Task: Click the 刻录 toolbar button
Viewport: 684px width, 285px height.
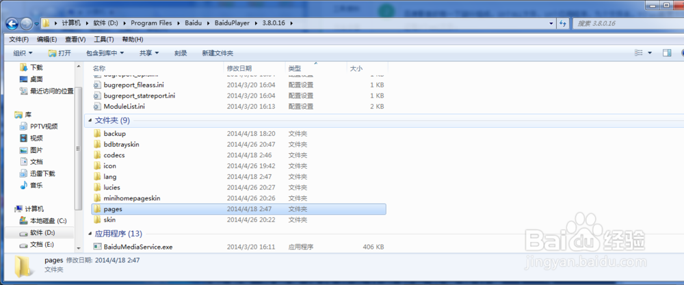Action: click(x=181, y=53)
